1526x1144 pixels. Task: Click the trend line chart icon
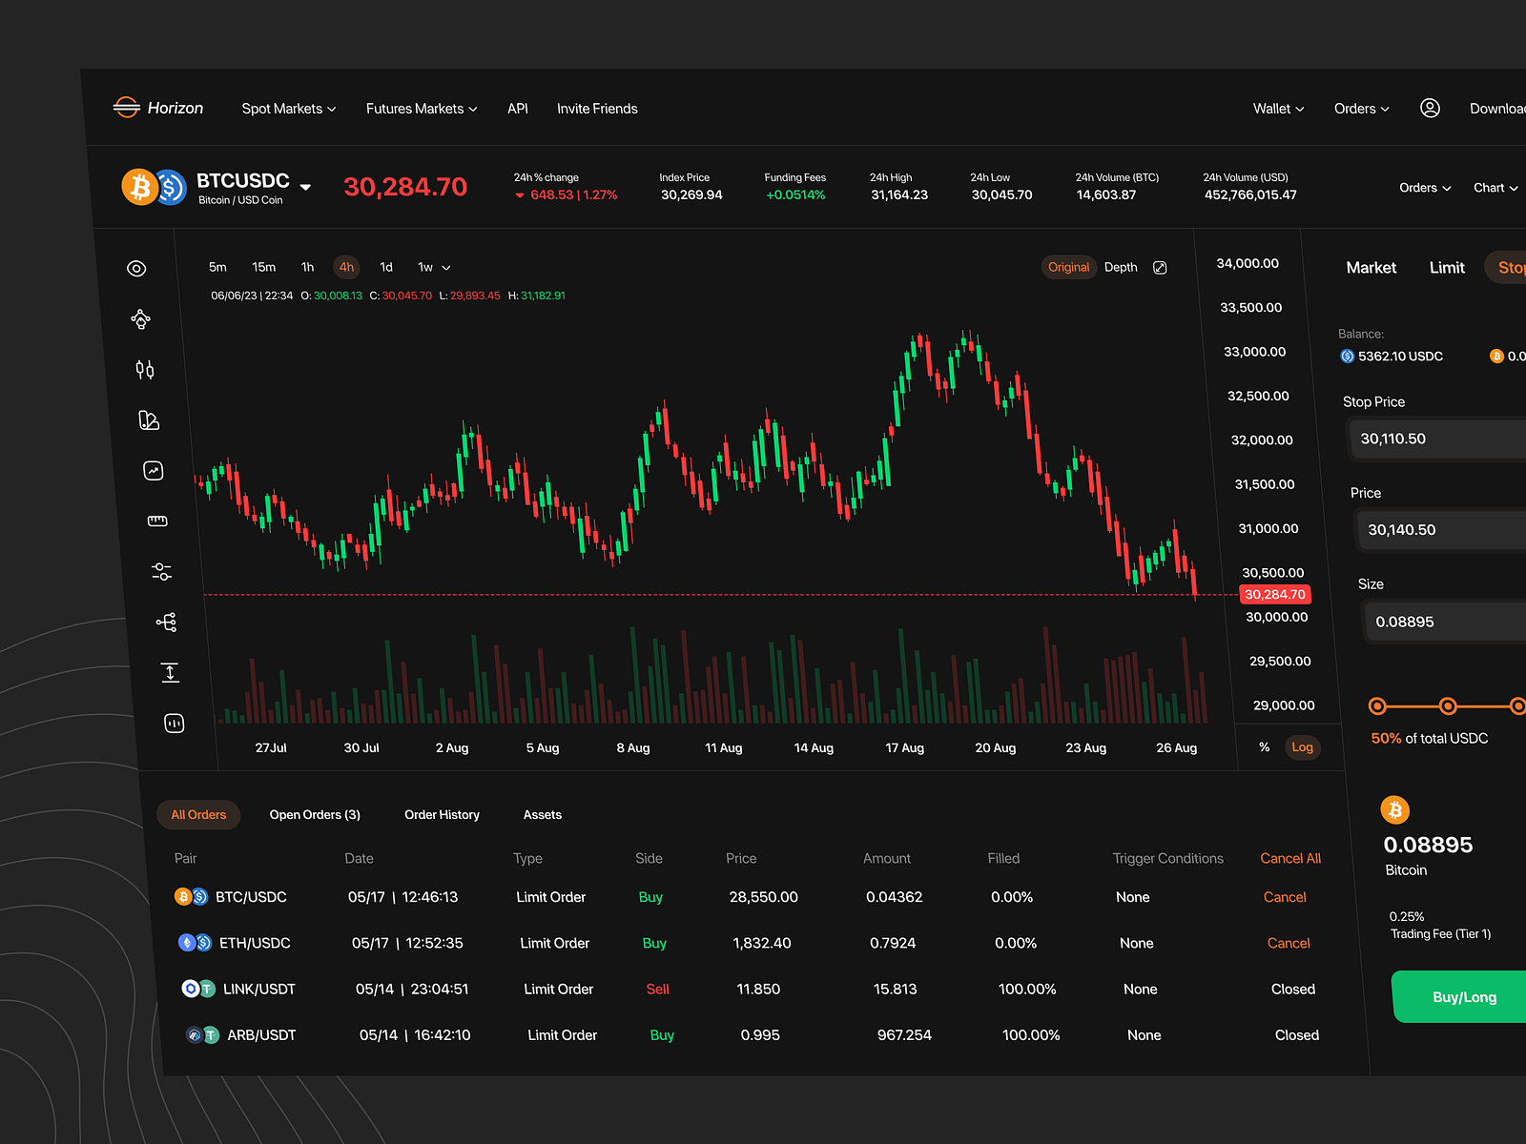click(154, 471)
